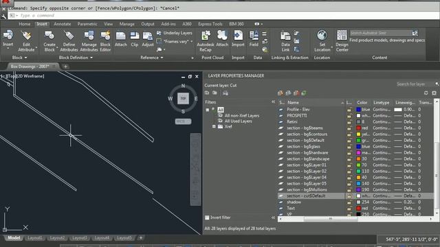
Task: Toggle lock for Retini layer
Action: (349, 122)
